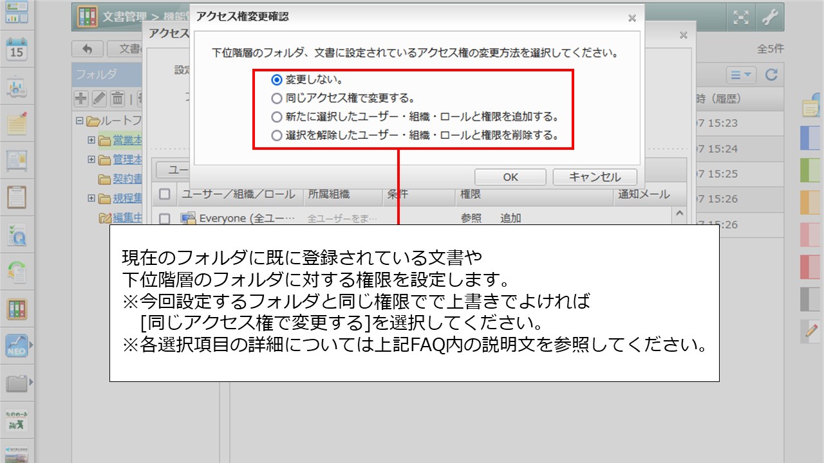Click the 15:23 timestamp row in the list

coord(740,123)
